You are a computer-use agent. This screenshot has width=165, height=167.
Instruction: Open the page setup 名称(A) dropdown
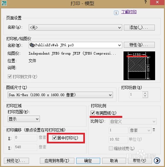tap(75, 27)
